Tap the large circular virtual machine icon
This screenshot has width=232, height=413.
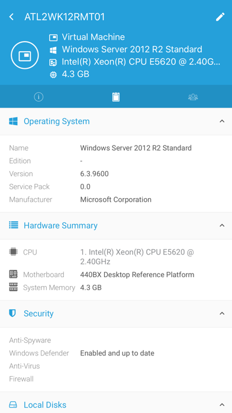click(25, 55)
